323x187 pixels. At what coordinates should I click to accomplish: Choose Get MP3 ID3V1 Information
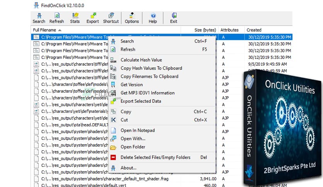click(162, 93)
